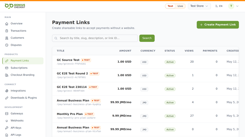Click the Customers people icon
The height and width of the screenshot is (137, 245).
[x=7, y=38]
